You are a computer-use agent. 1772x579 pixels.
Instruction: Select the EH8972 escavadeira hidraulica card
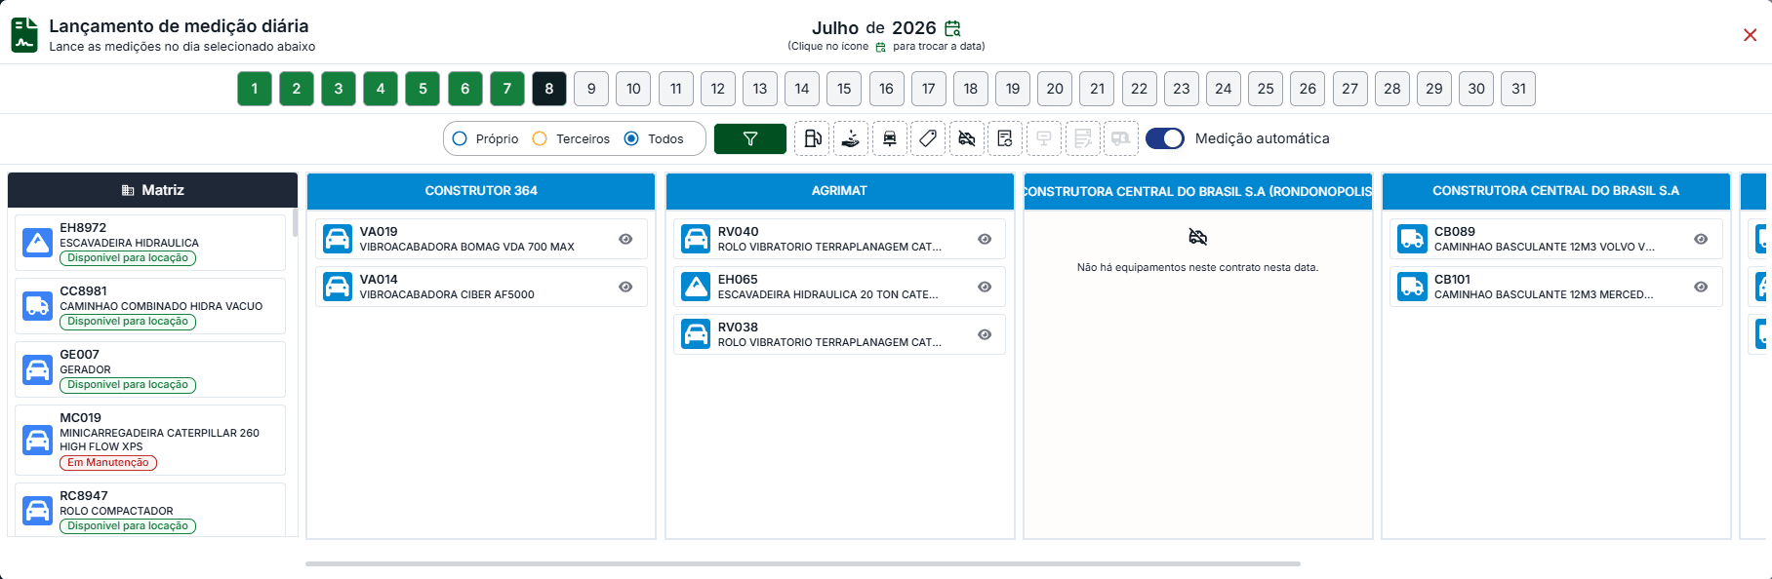(x=150, y=243)
